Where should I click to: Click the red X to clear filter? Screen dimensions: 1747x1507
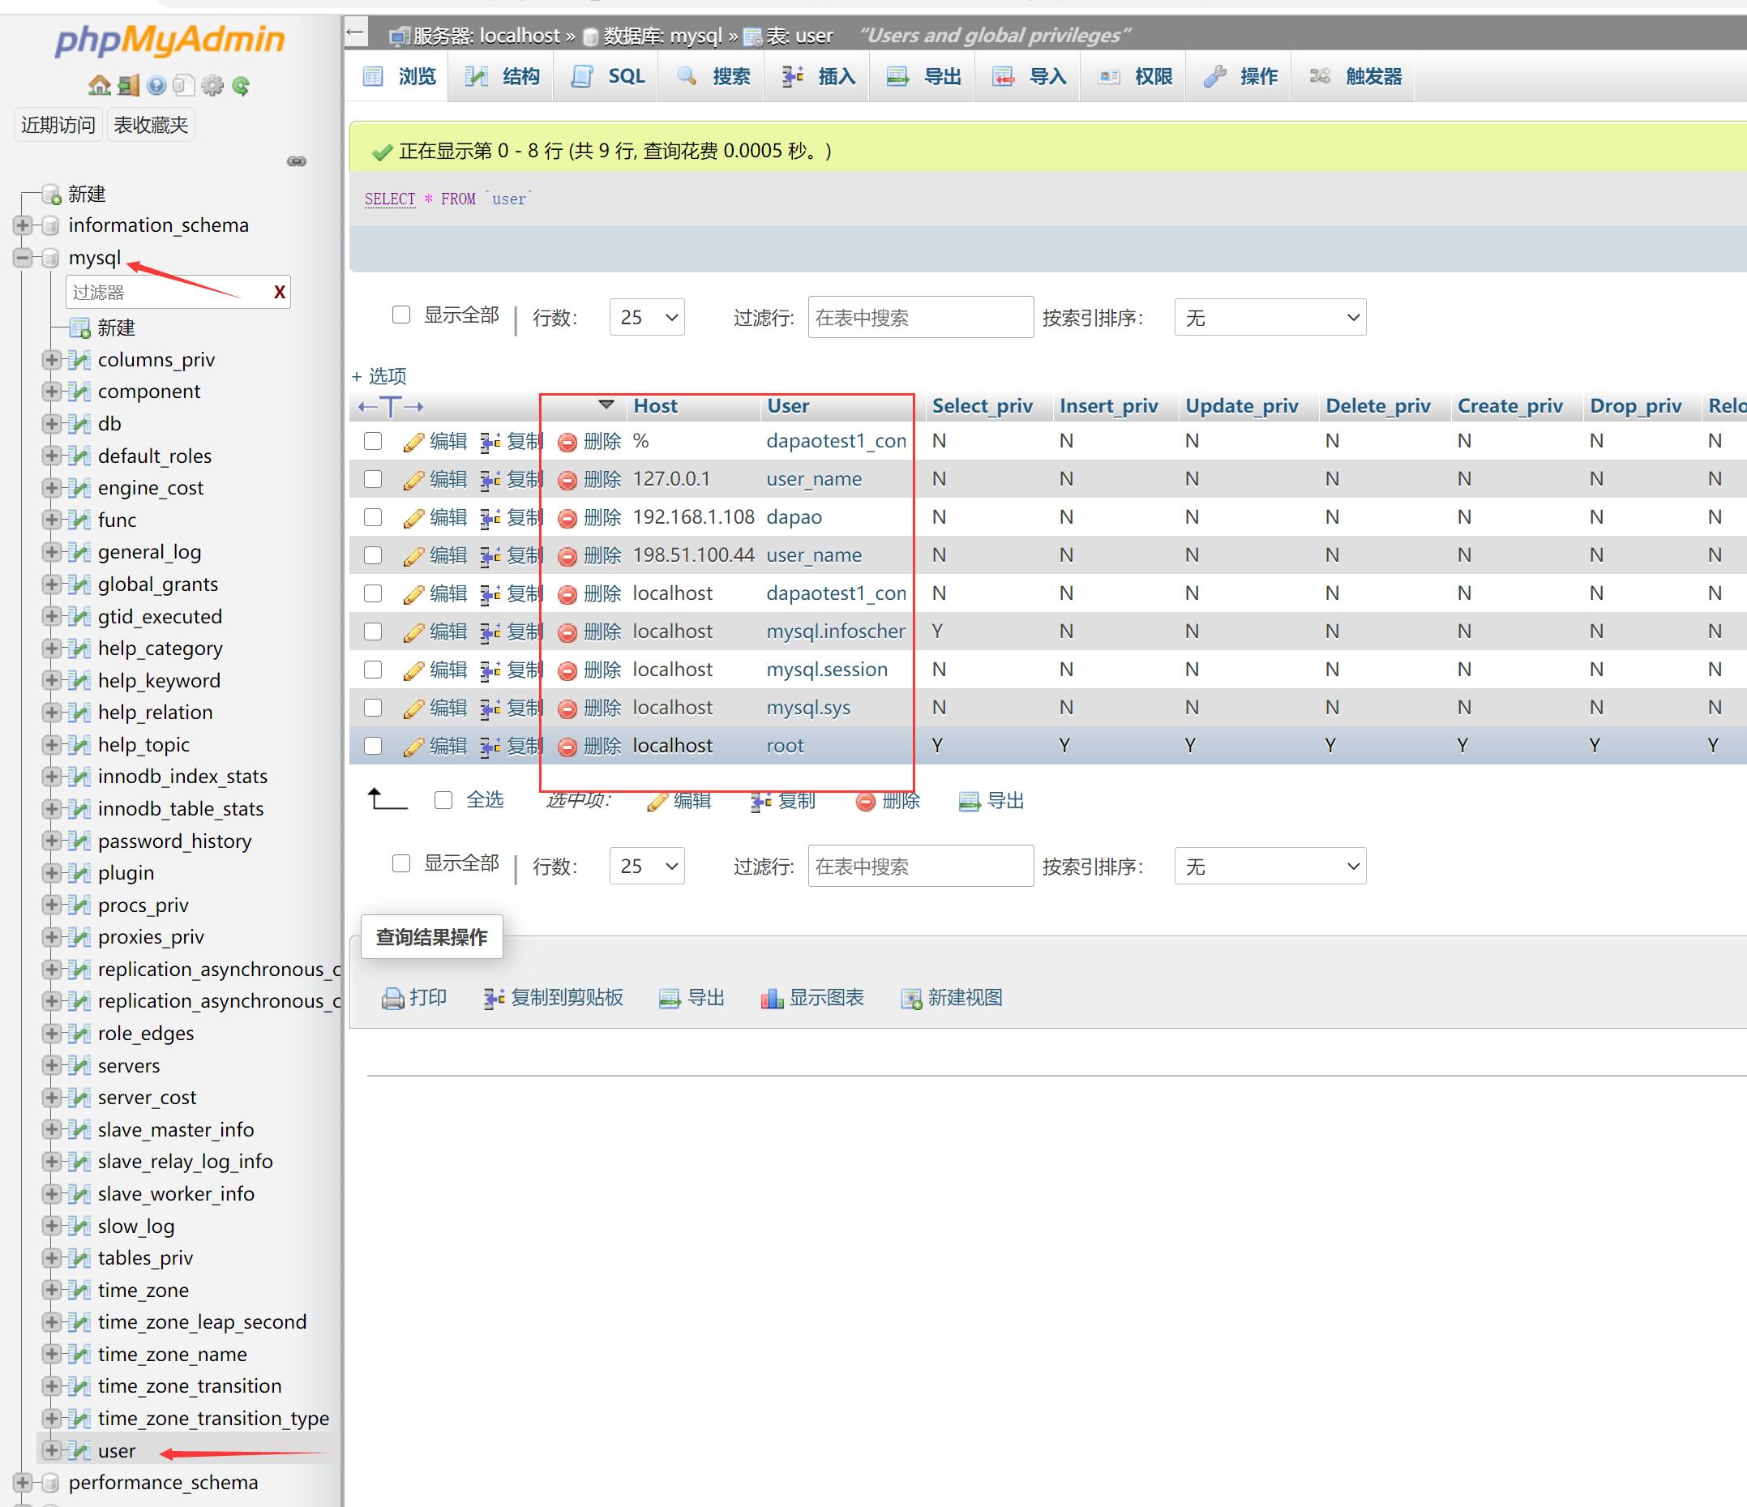point(279,293)
